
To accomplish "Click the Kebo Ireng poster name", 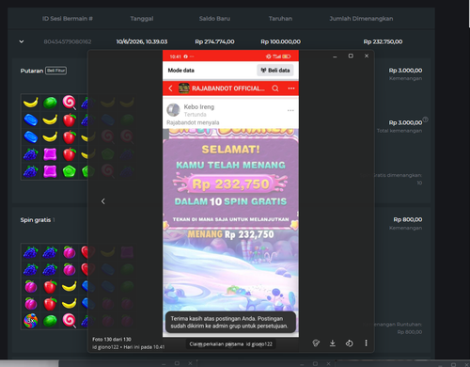I will pyautogui.click(x=199, y=107).
